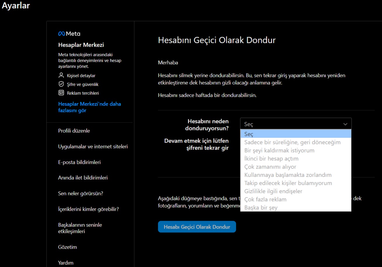Navigate to Anında ilet bildirimleri

83,178
